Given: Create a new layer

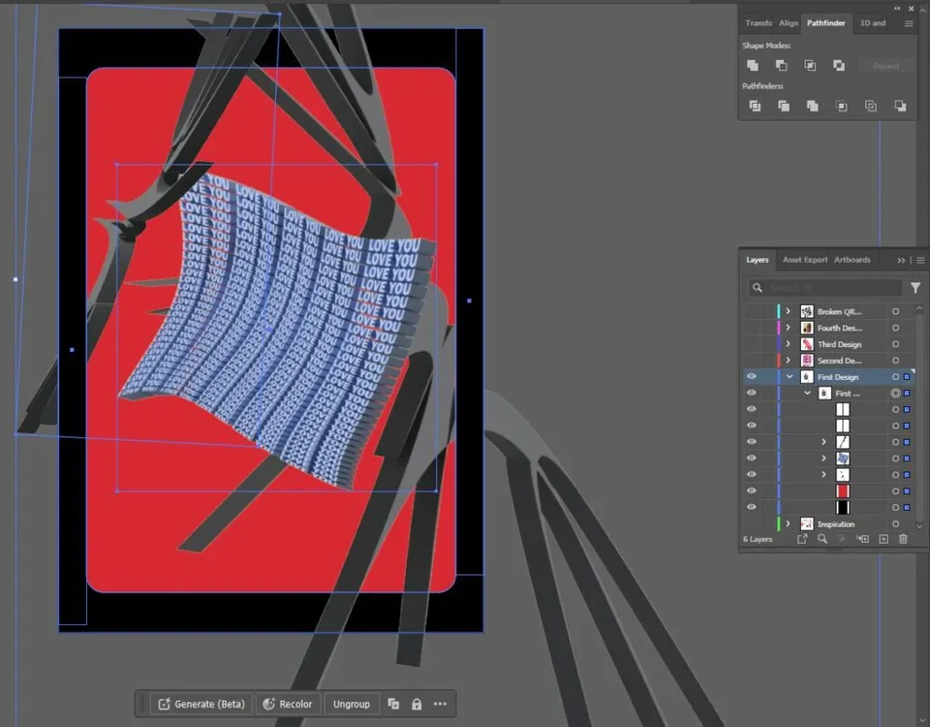Looking at the screenshot, I should click(x=883, y=539).
